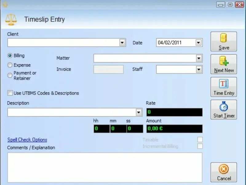Click the Next New button

coord(224,64)
